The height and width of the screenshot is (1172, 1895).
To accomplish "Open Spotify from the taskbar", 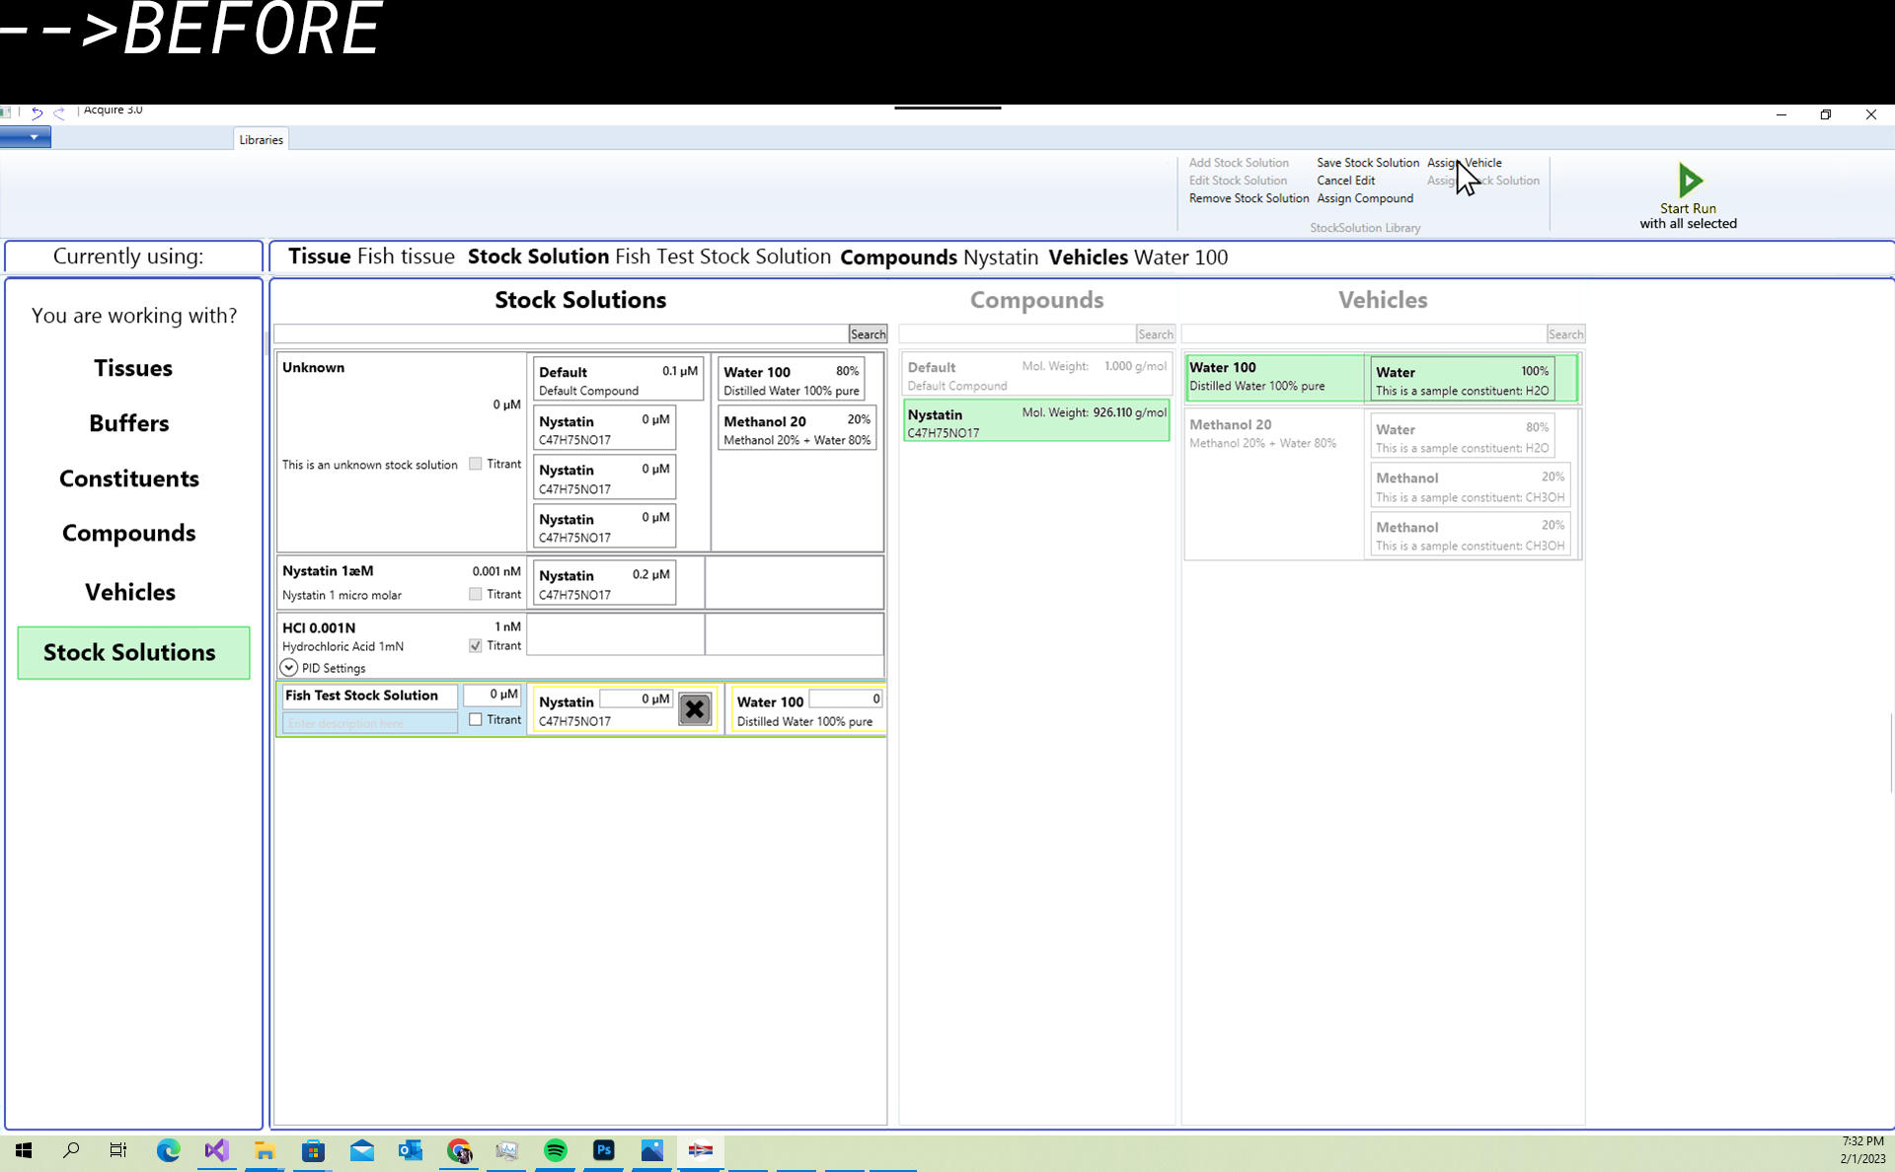I will click(556, 1150).
